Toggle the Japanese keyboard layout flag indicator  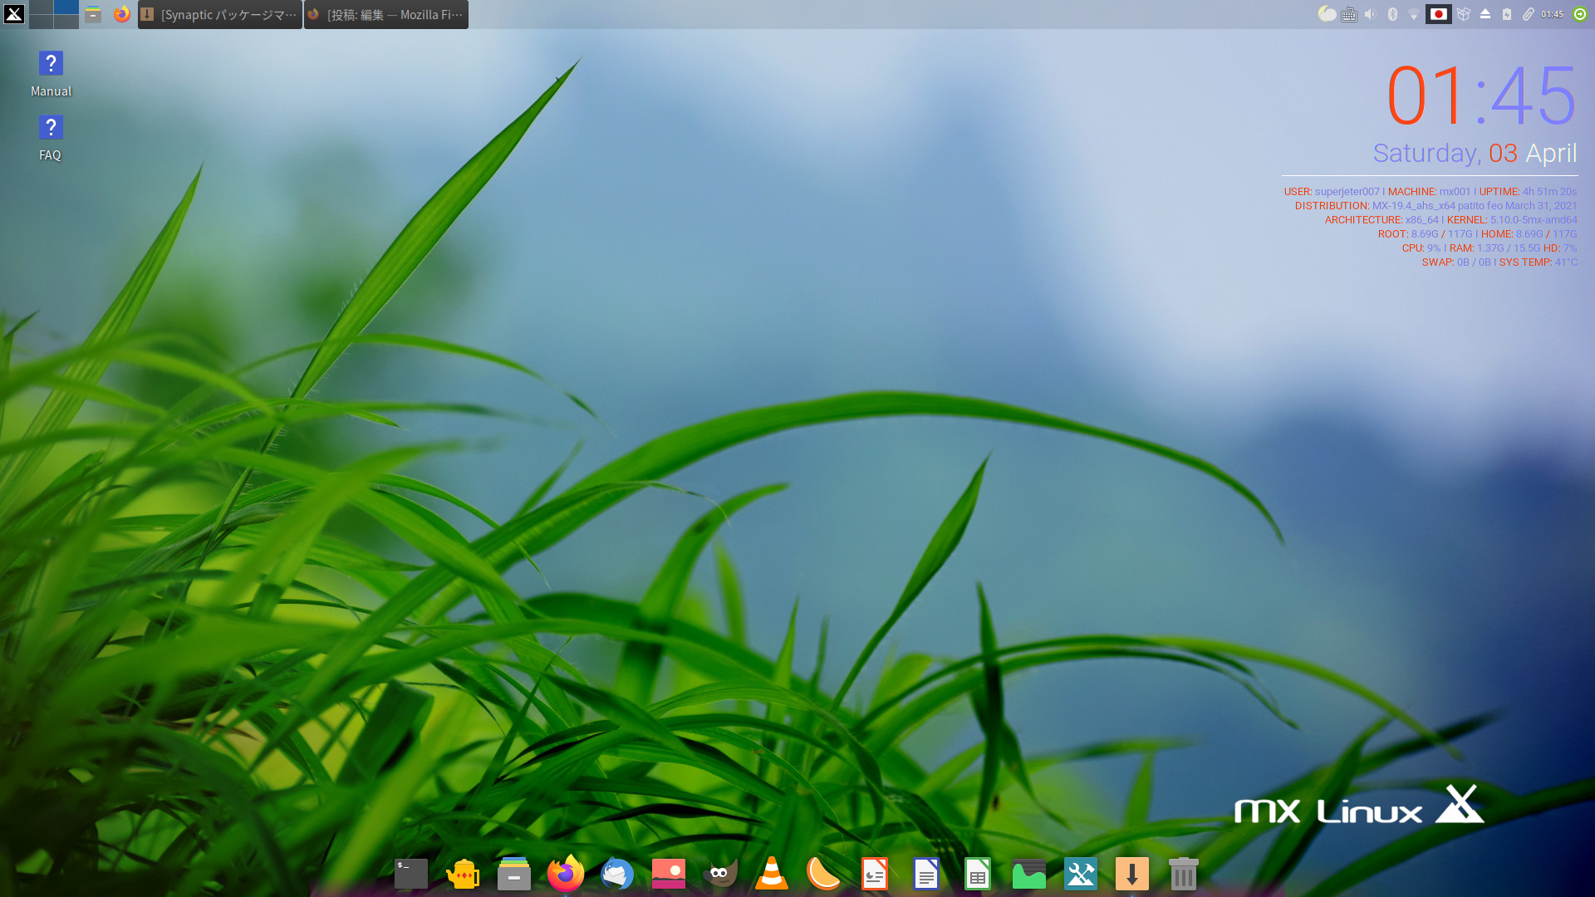(x=1438, y=14)
